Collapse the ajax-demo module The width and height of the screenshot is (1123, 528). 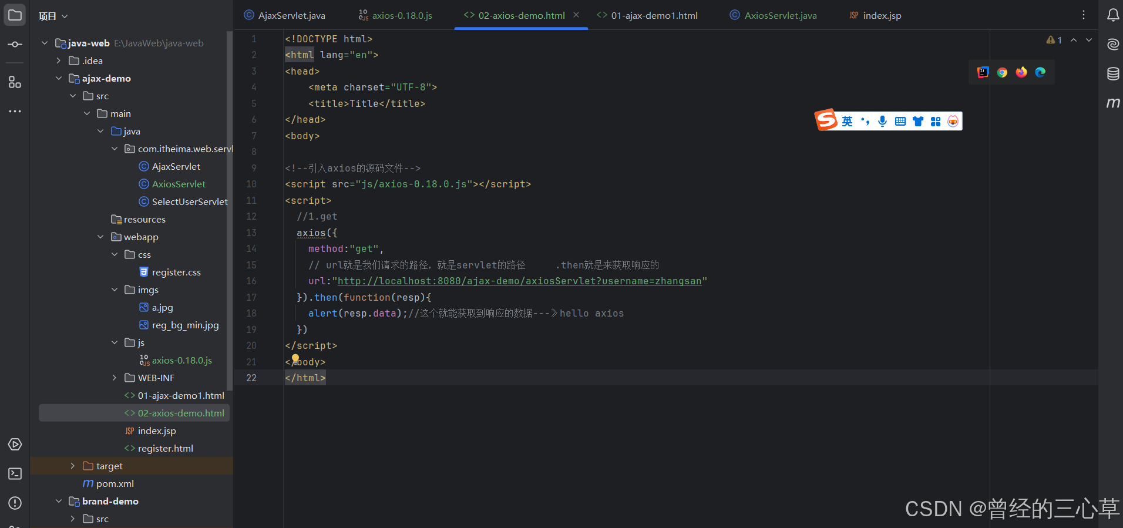[59, 78]
